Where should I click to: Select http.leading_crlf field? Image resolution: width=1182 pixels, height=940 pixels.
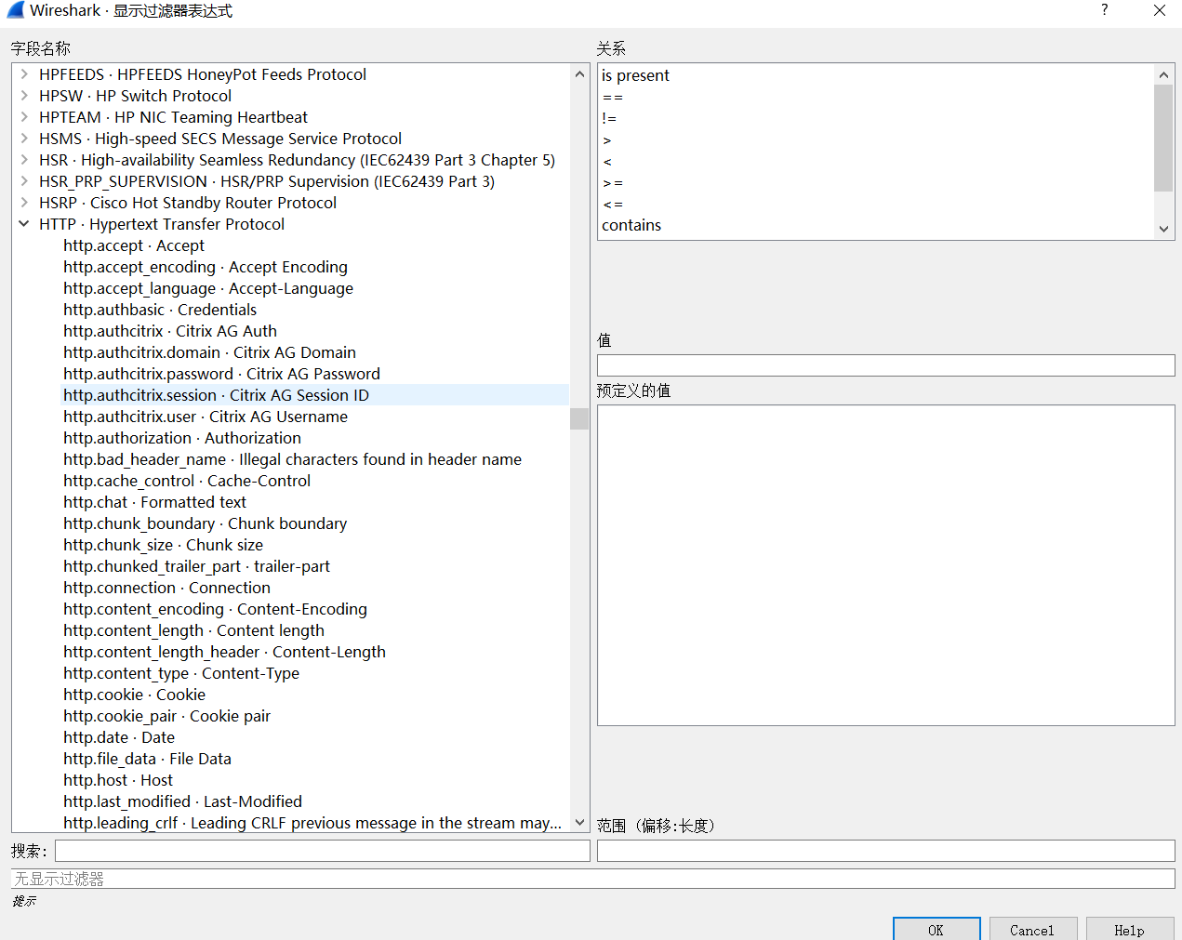pyautogui.click(x=312, y=823)
